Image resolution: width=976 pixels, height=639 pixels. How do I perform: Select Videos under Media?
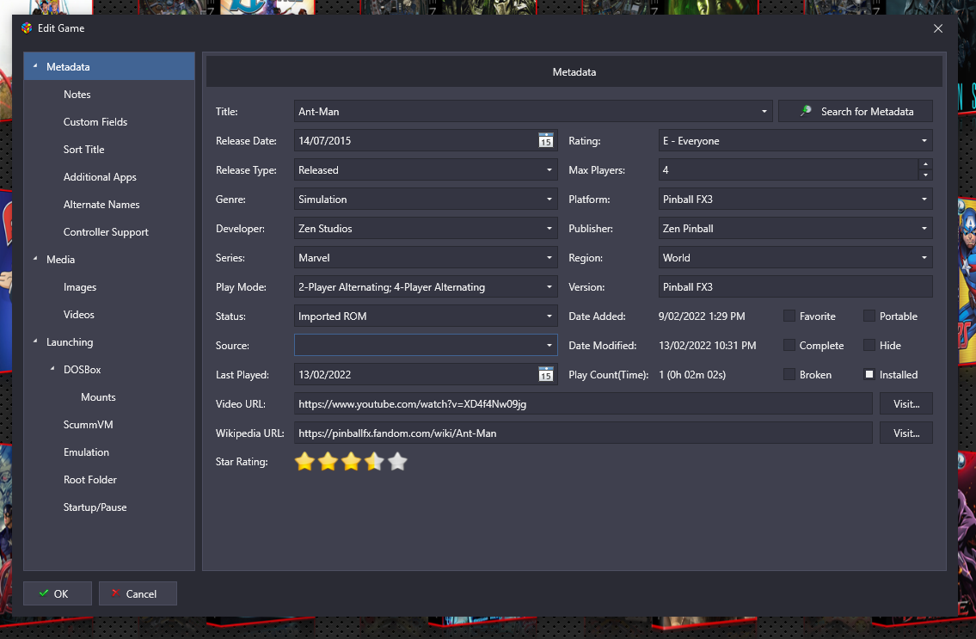[79, 315]
